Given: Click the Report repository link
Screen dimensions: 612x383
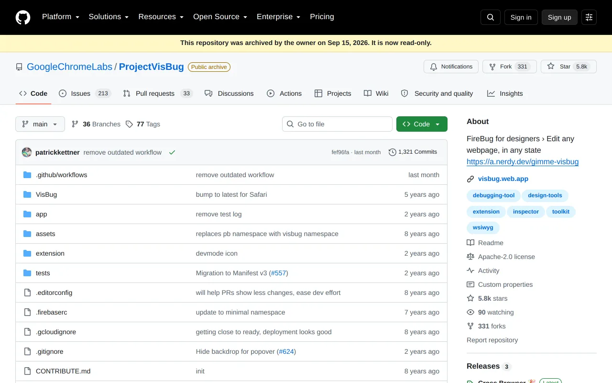Looking at the screenshot, I should click(x=492, y=340).
